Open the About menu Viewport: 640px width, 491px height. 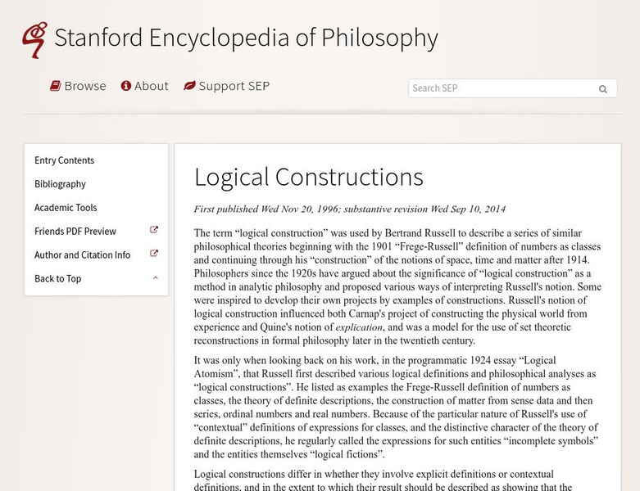coord(144,86)
